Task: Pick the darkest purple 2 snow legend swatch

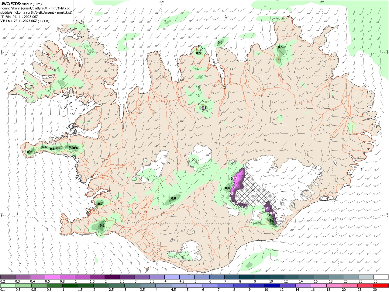Action: 112,277
